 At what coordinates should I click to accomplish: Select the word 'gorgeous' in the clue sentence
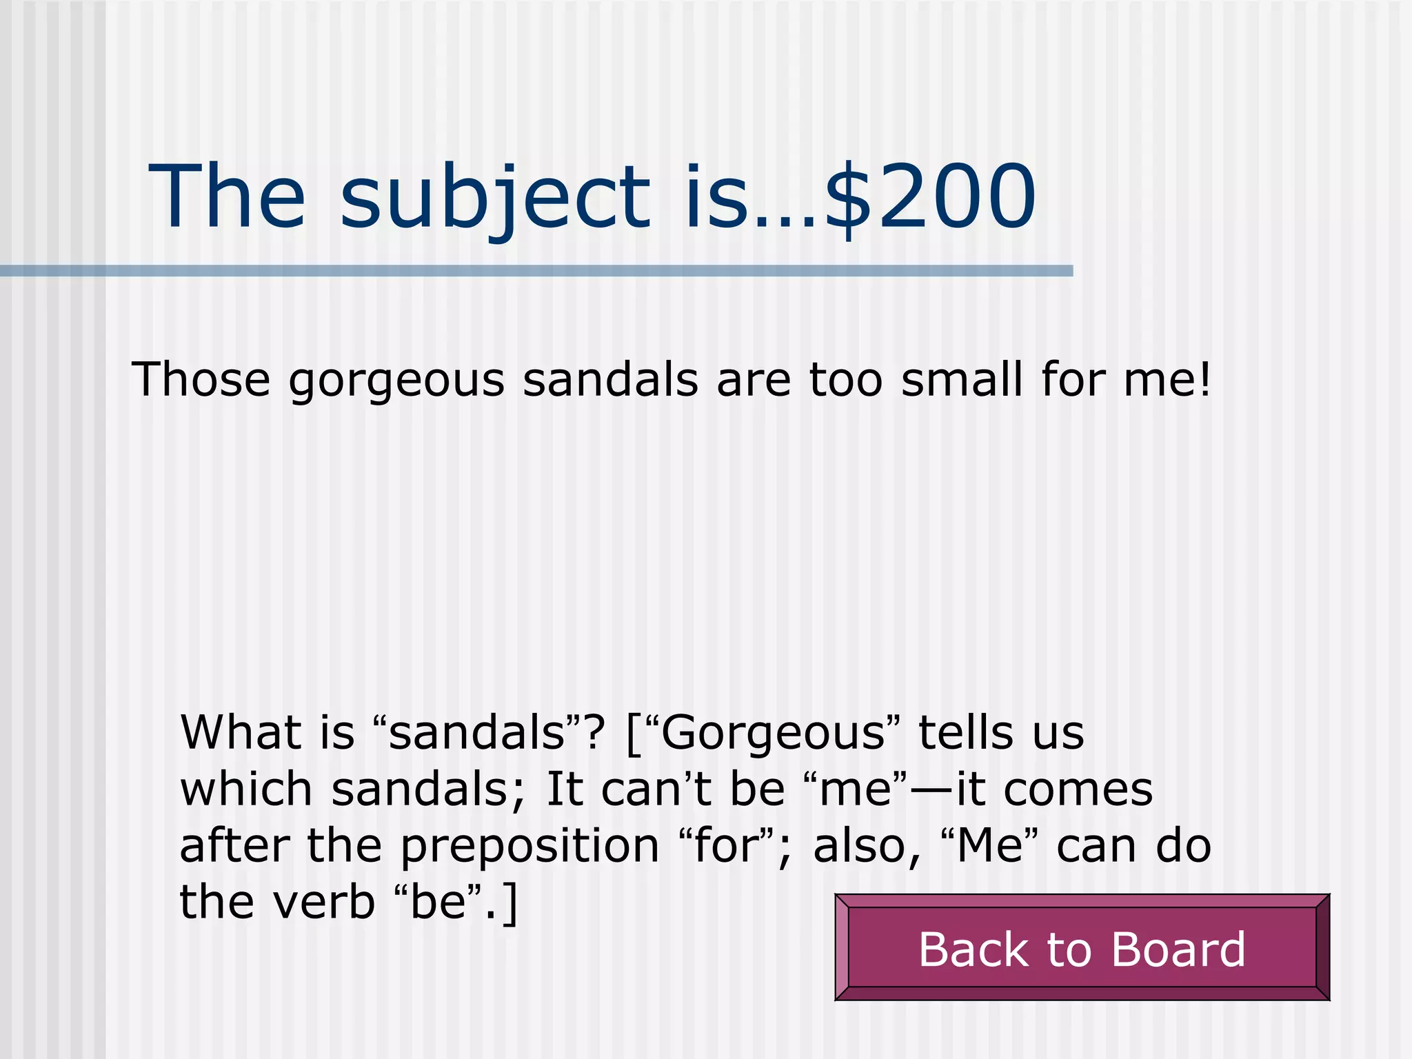point(396,381)
